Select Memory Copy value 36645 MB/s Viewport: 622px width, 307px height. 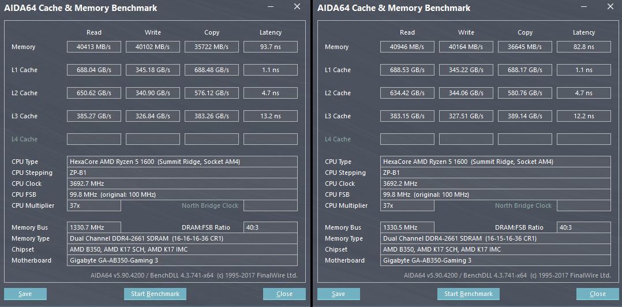pos(525,47)
